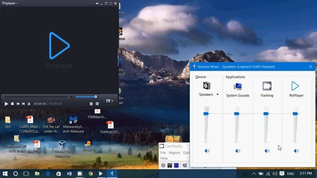The height and width of the screenshot is (178, 317).
Task: Select the Malwarebytes Anti-Malware desktop shortcut
Action: pyautogui.click(x=73, y=124)
